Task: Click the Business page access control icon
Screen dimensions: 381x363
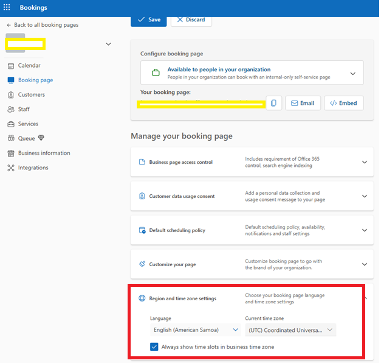Action: coord(142,162)
